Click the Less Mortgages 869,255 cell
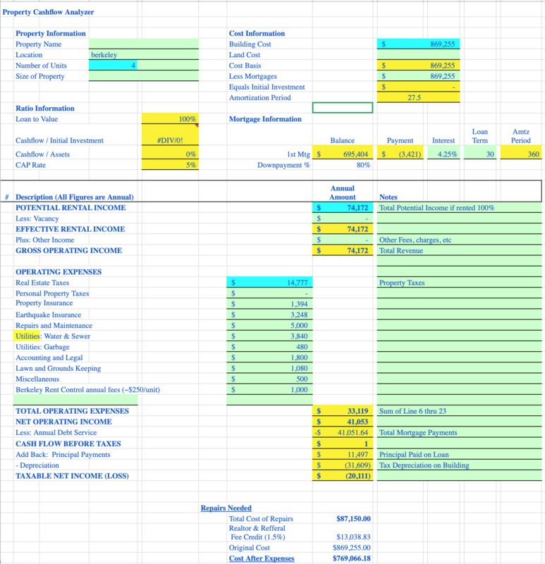The height and width of the screenshot is (564, 545). tap(418, 76)
